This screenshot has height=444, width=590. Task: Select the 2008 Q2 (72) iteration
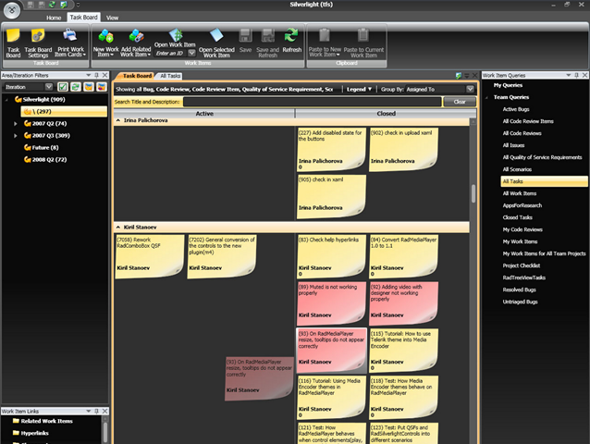click(49, 159)
